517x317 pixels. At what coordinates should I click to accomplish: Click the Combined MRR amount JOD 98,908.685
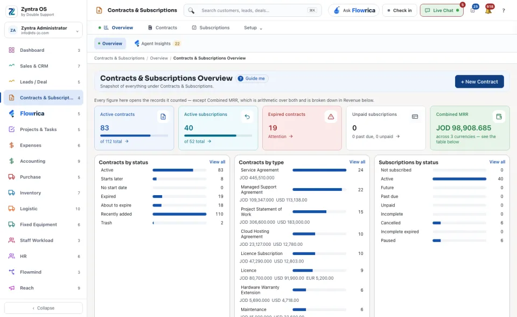[463, 128]
